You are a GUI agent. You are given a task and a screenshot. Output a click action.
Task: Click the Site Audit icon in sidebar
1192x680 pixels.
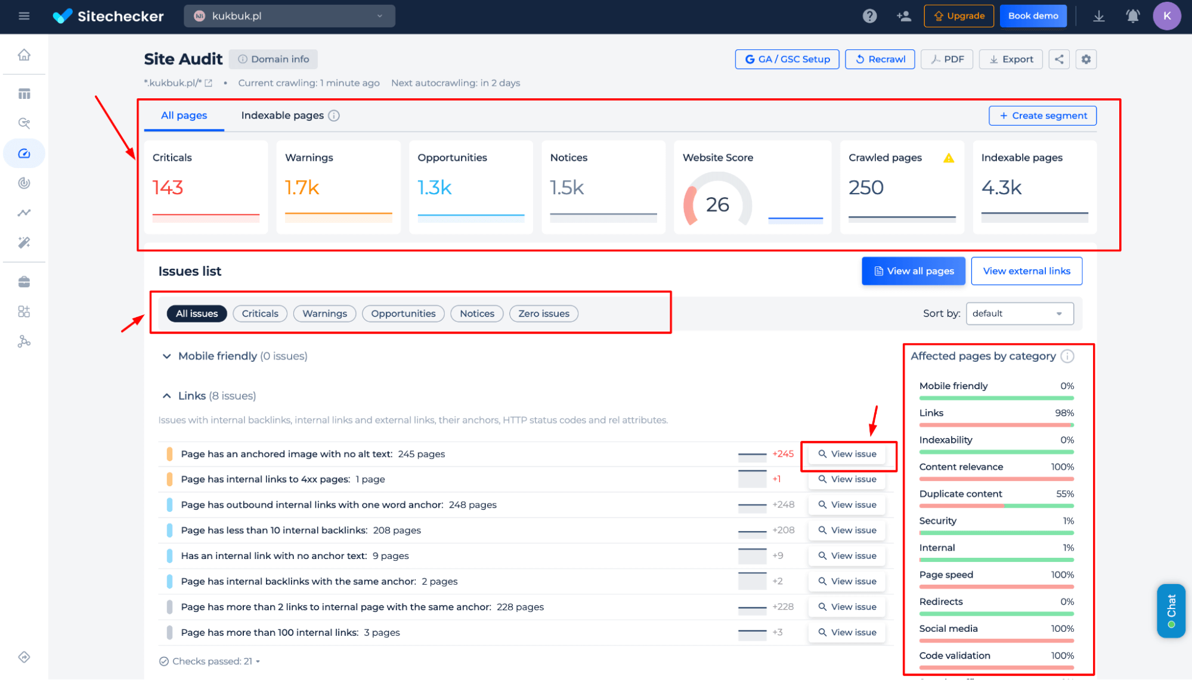pos(24,153)
